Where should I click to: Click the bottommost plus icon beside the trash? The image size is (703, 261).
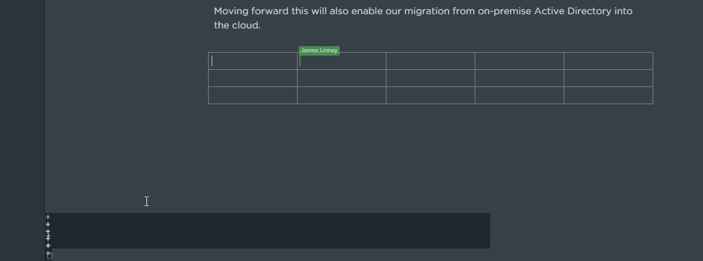coord(47,253)
